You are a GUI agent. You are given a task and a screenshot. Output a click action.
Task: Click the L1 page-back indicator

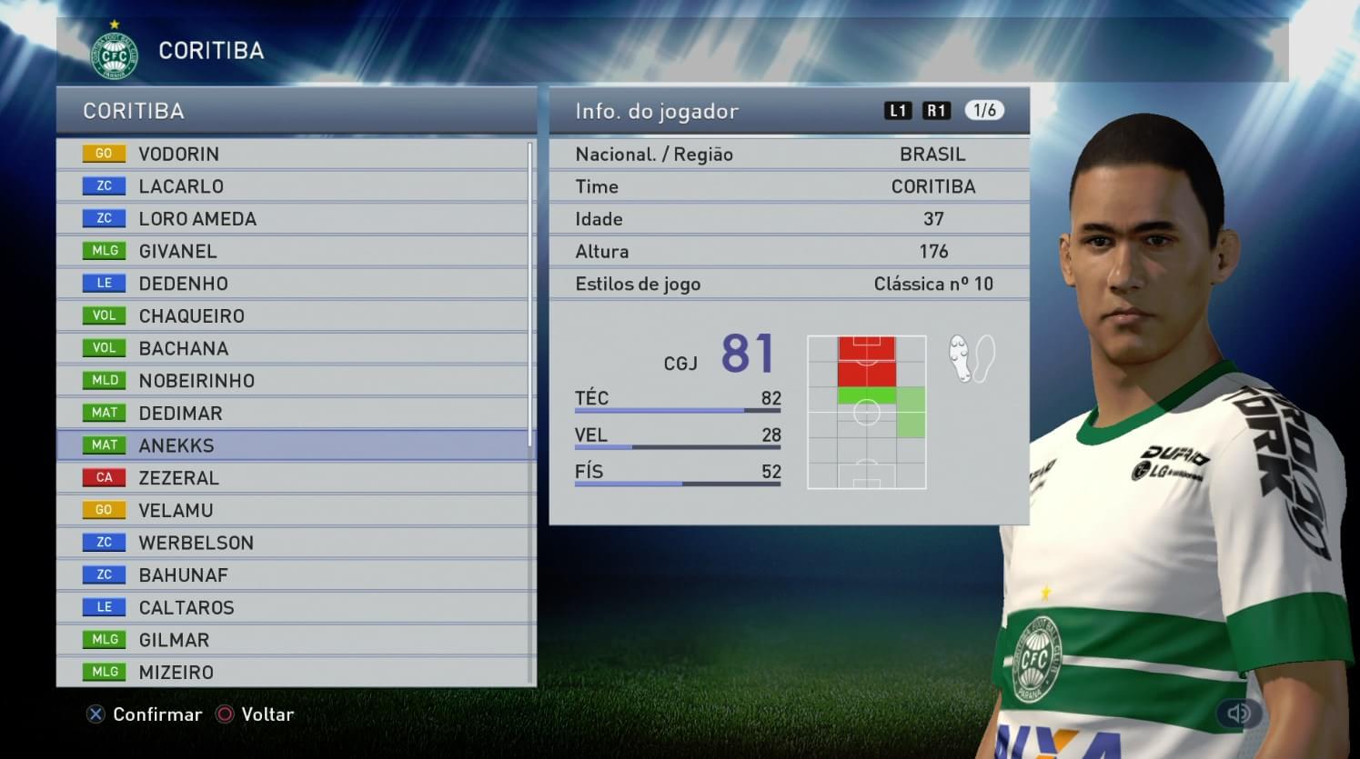coord(898,111)
